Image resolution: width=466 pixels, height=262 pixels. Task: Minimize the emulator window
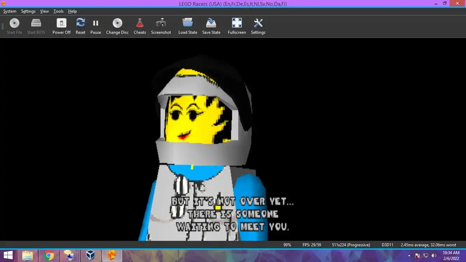coord(436,3)
